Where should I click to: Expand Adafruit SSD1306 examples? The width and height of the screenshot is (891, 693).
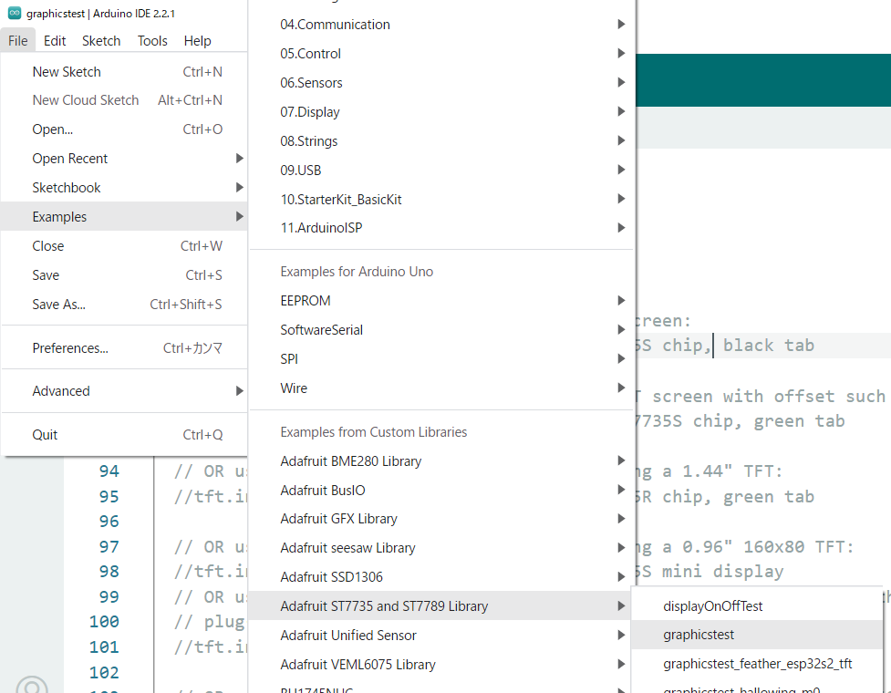tap(441, 576)
